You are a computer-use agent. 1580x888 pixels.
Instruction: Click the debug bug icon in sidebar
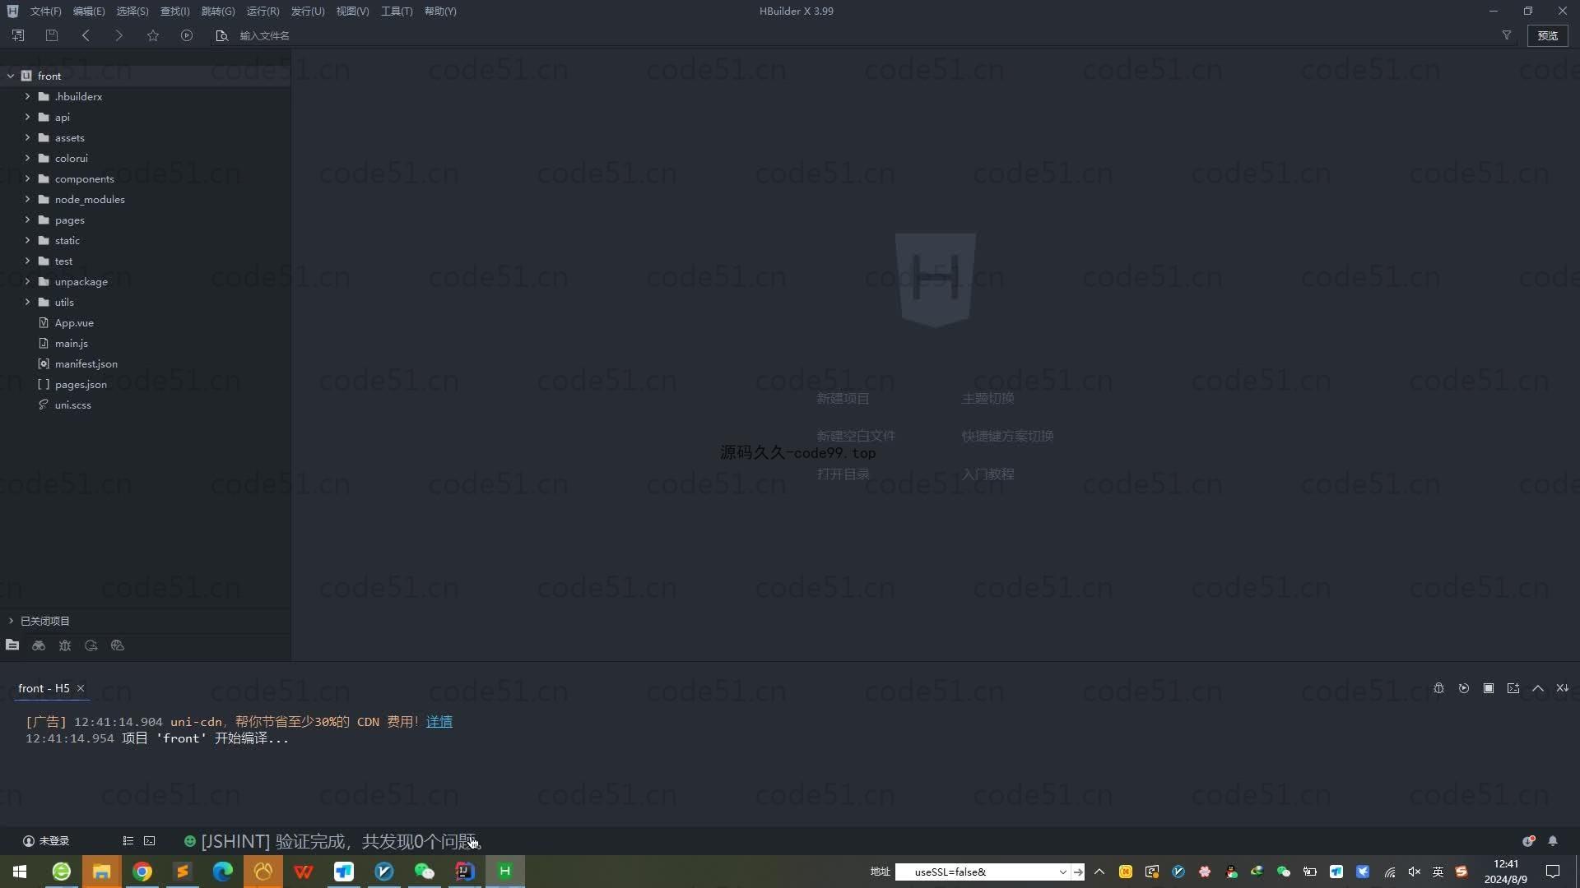point(65,645)
